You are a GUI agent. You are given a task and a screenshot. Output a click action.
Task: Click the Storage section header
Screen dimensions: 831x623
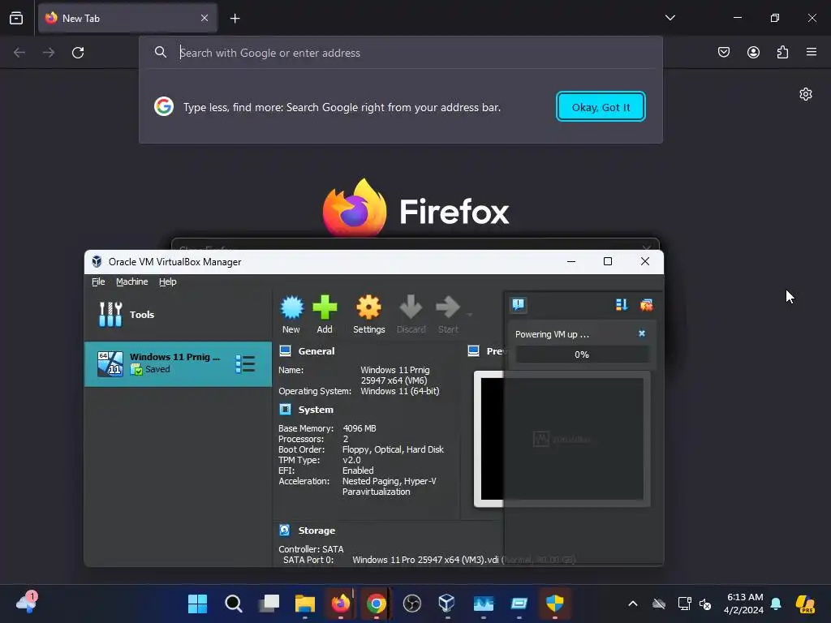(x=316, y=531)
